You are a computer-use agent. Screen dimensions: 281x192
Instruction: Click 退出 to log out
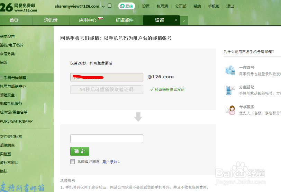[230, 6]
